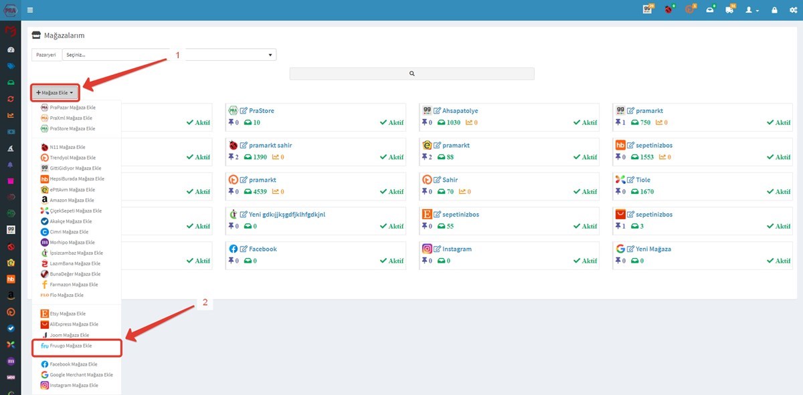Toggle the hamburger sidebar menu
Screen dimensions: 803x395
30,10
